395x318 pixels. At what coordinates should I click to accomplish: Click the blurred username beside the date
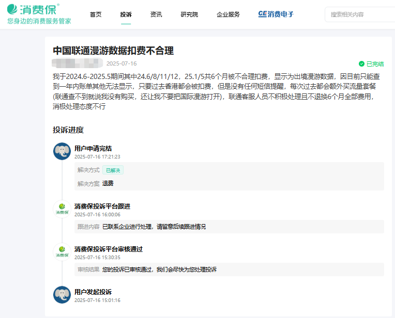click(x=77, y=63)
